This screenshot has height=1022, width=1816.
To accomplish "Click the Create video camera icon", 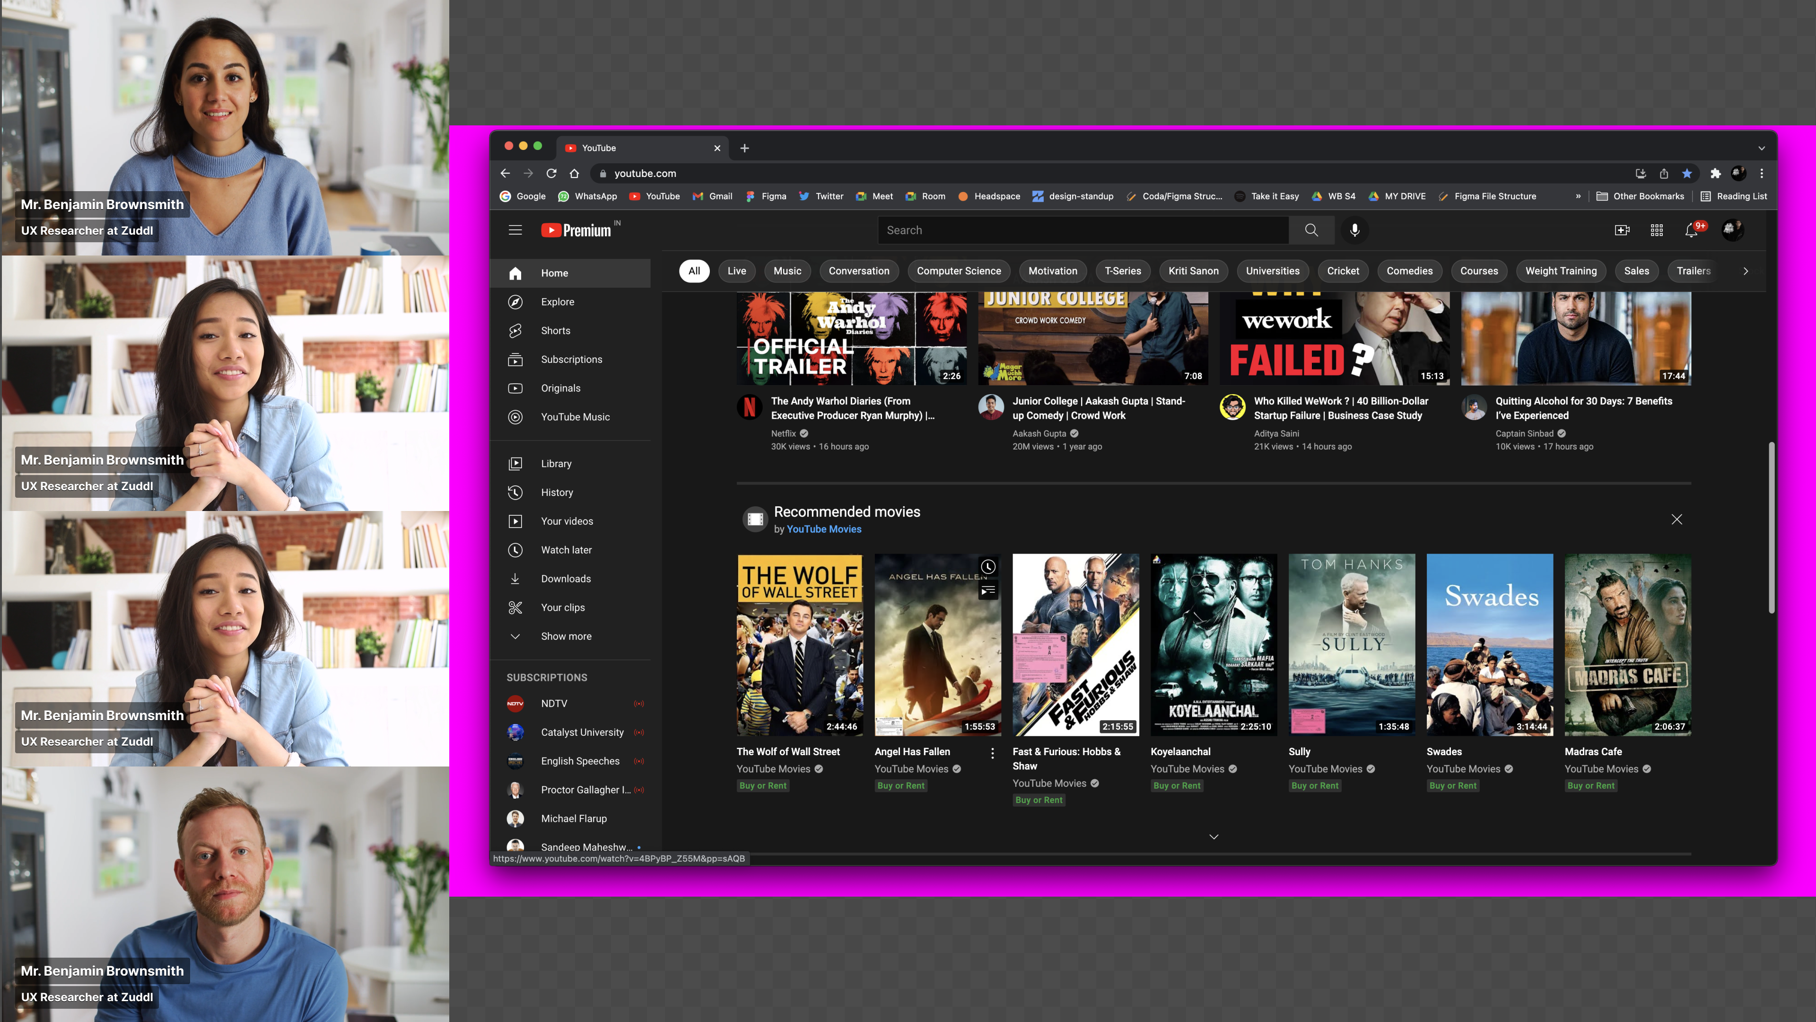I will click(1622, 230).
